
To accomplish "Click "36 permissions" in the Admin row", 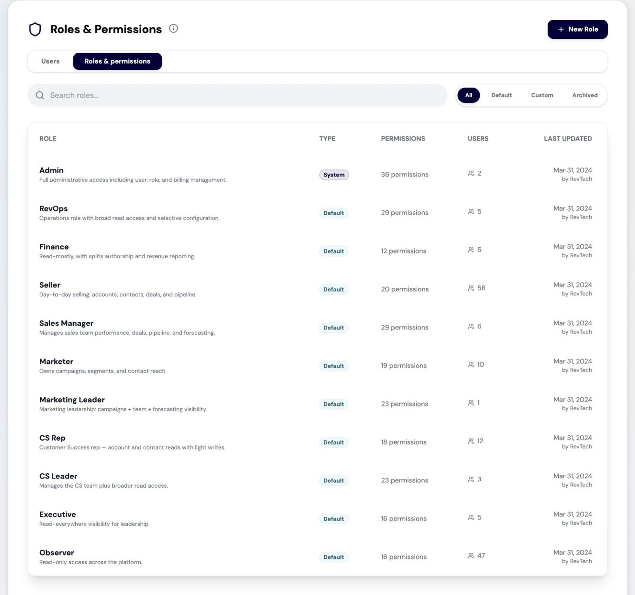I will [x=404, y=175].
